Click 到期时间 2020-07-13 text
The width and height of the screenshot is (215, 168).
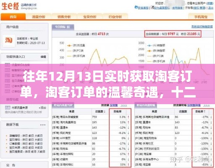click(x=31, y=43)
